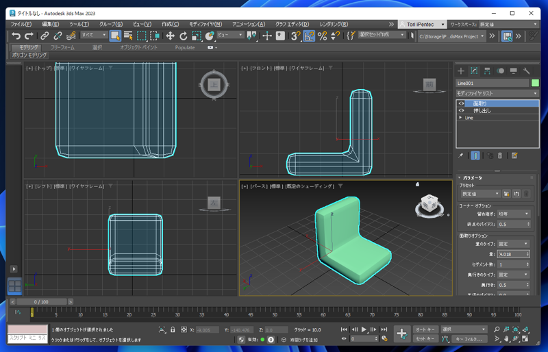Open the project path dropdown
The width and height of the screenshot is (548, 352).
(x=451, y=36)
